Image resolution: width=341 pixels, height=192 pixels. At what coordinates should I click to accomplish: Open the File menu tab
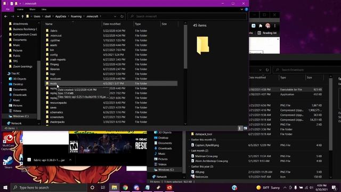click(x=7, y=10)
